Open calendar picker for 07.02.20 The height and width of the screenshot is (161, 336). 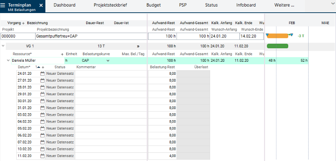click(43, 142)
